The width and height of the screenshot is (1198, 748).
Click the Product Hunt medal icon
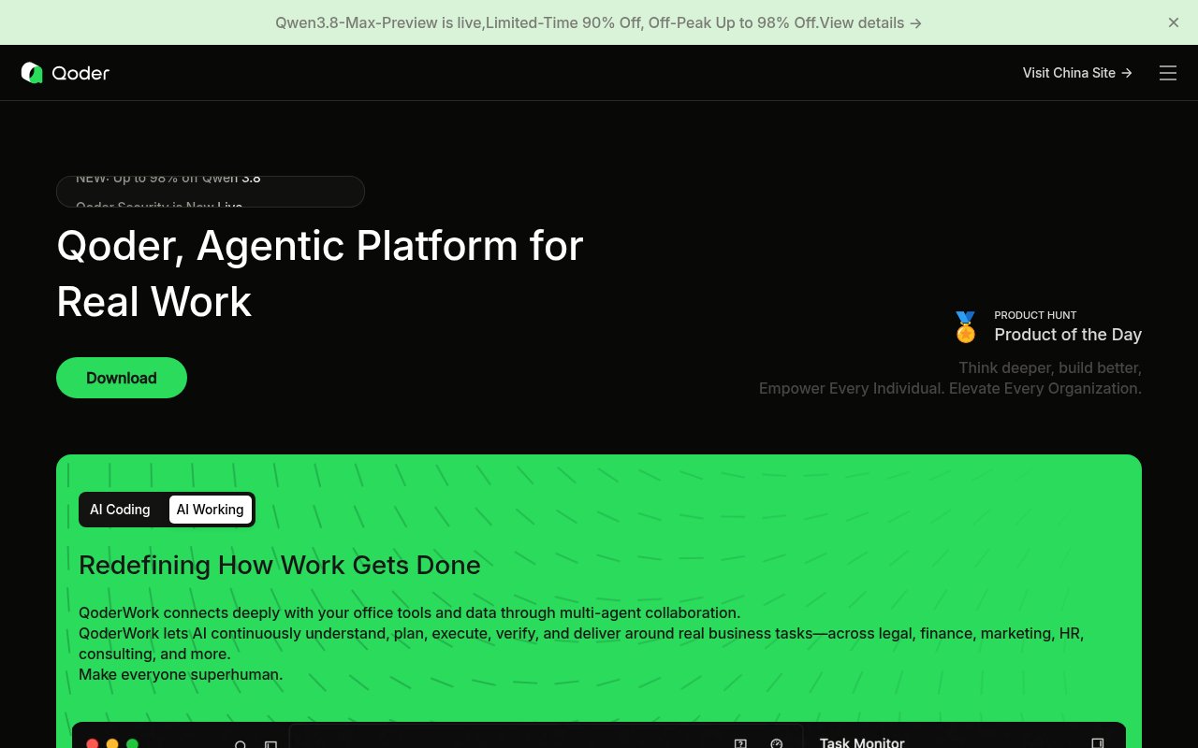coord(965,327)
